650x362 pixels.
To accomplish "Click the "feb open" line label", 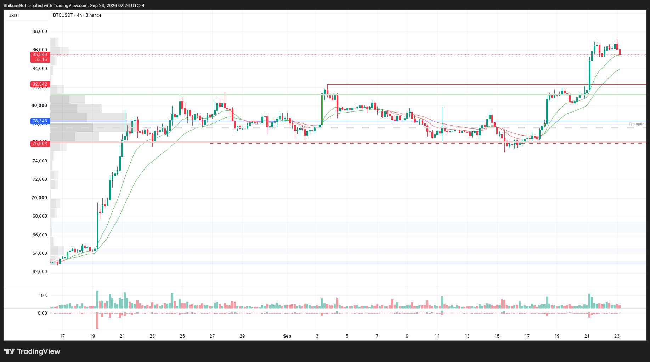I will tap(637, 124).
